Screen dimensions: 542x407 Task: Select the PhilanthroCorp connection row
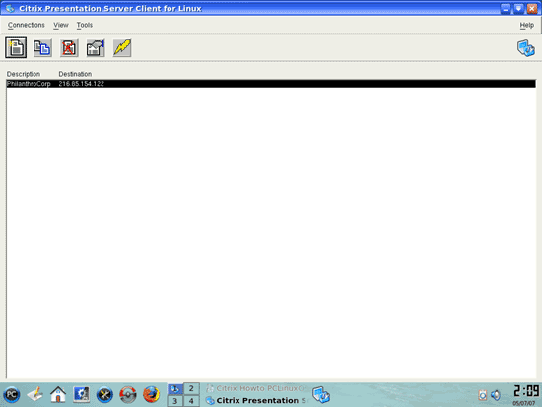(271, 84)
